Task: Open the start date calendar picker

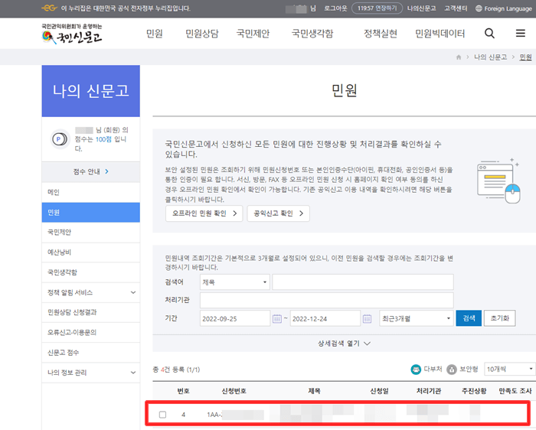Action: [x=277, y=318]
